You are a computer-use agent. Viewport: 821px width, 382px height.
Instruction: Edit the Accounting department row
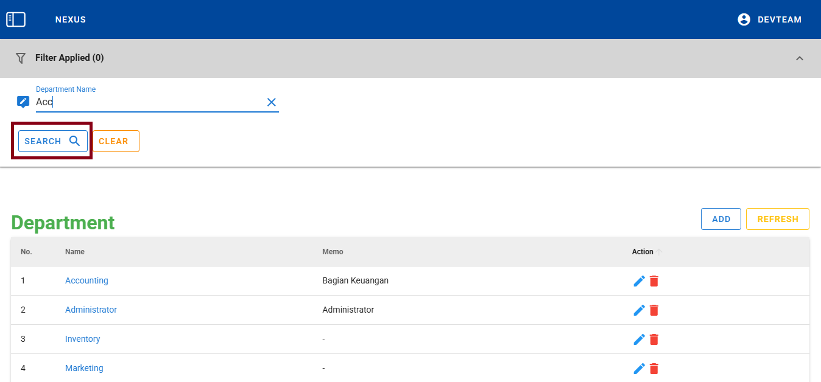click(639, 281)
